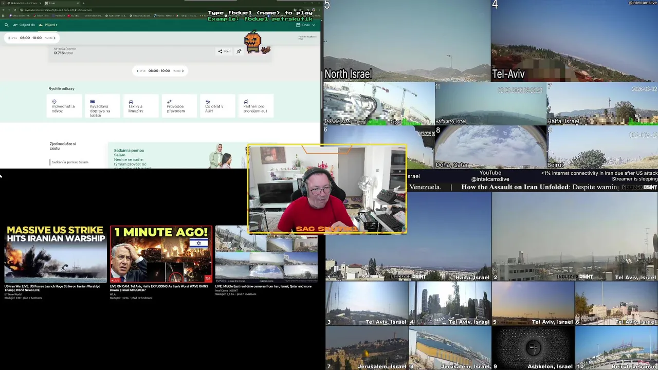The image size is (658, 370).
Task: Select the streamer webcam overlay
Action: [327, 190]
